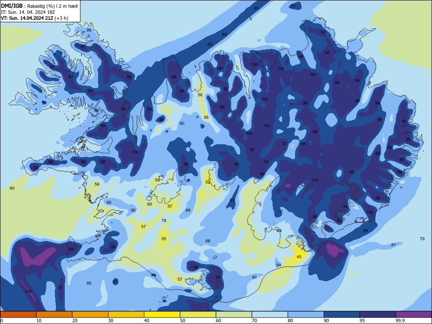The width and height of the screenshot is (432, 324).
Task: Click the title text 'DMI/IGB : Rakastig (%) í 2 m hæð'
Action: 39,6
